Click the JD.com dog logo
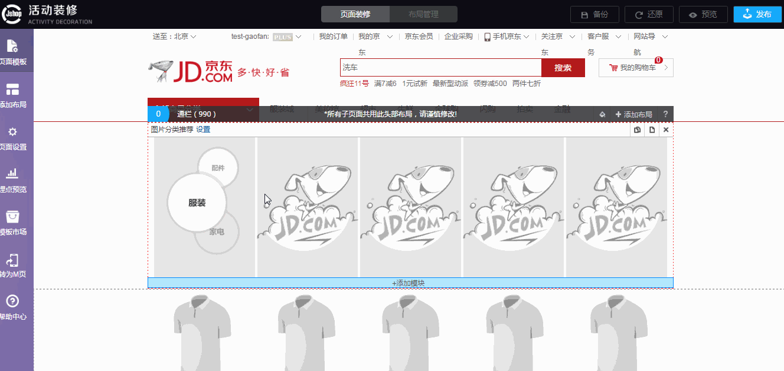784x371 pixels. [191, 71]
